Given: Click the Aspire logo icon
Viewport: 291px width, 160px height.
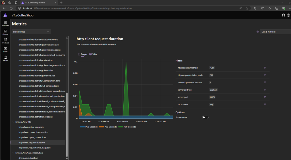Looking at the screenshot, I should coord(5,15).
